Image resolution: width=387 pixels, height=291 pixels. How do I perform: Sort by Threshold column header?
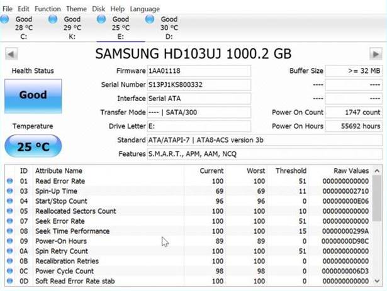click(291, 171)
